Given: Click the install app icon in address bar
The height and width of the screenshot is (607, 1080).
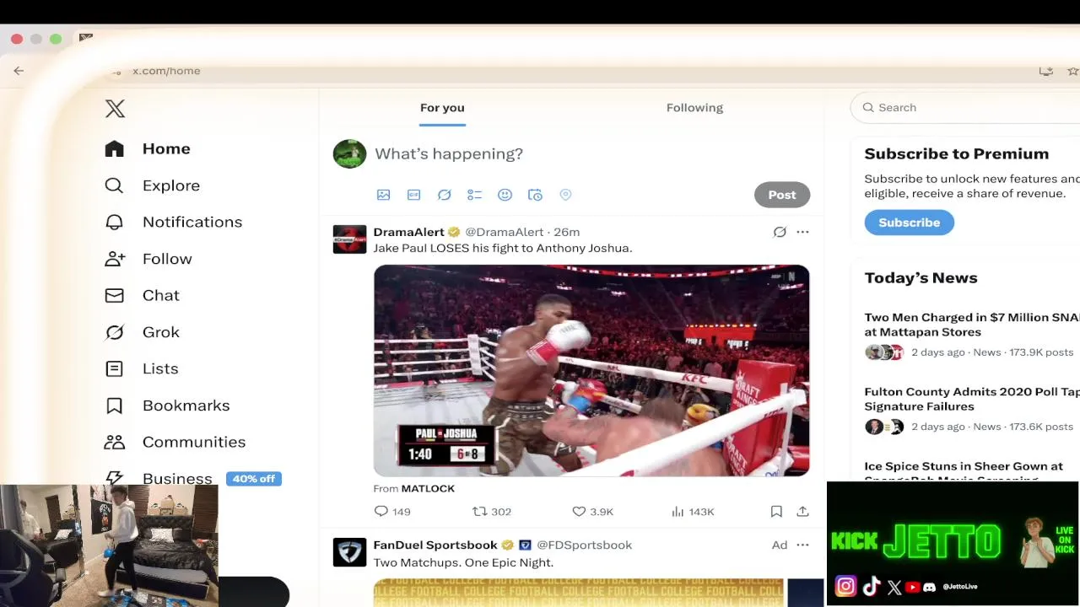Looking at the screenshot, I should click(x=1046, y=71).
